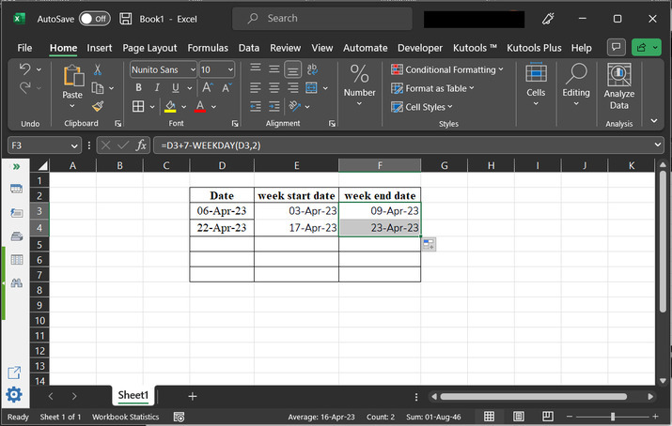The height and width of the screenshot is (426, 672).
Task: Click the Cut scissors icon
Action: (98, 69)
